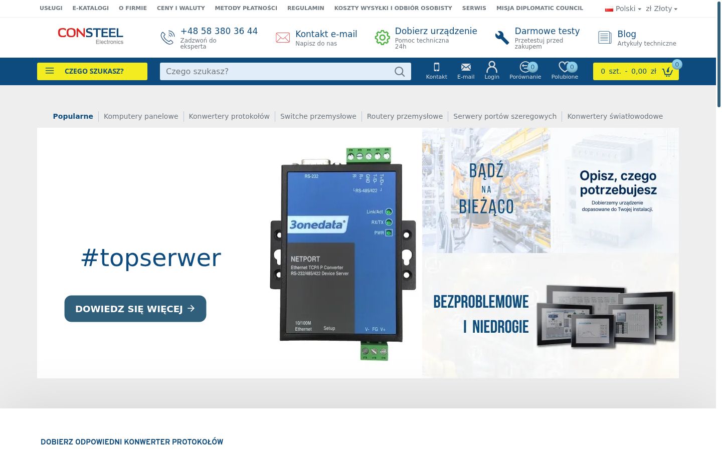The width and height of the screenshot is (722, 451).
Task: Open CENY I WALUTY menu item
Action: [x=181, y=8]
